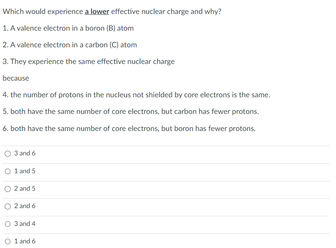Select the "1 and 6" answer option
Image resolution: width=336 pixels, height=248 pixels.
[x=8, y=241]
